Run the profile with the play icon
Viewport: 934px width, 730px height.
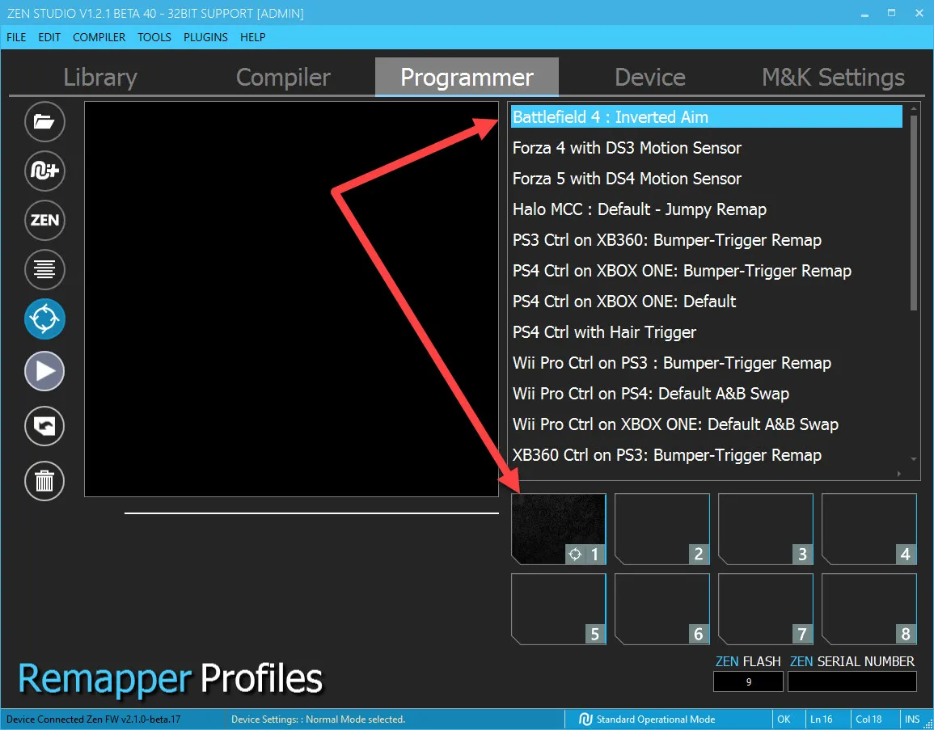[x=44, y=371]
